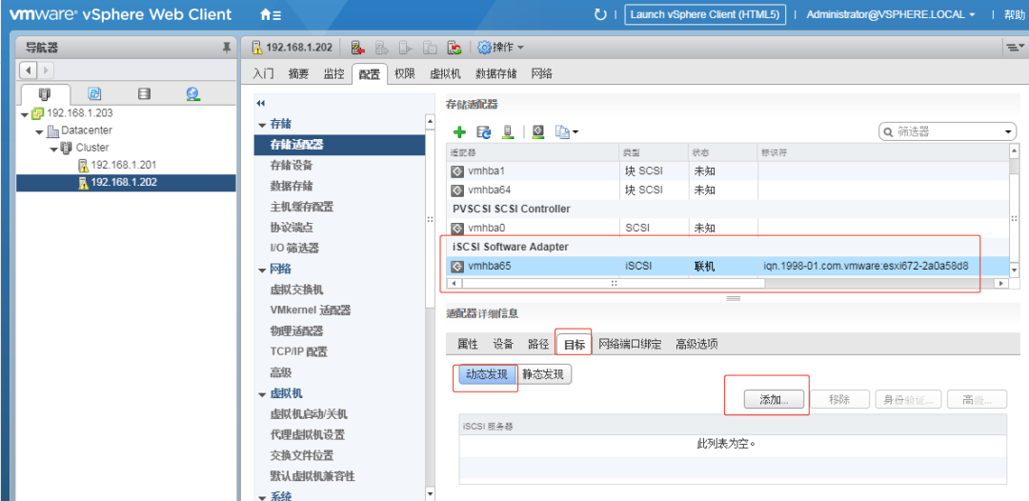Image resolution: width=1029 pixels, height=501 pixels.
Task: Switch to the 入门 tab
Action: (263, 74)
